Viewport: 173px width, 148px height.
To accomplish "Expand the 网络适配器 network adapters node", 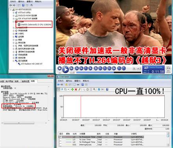I will tap(13, 55).
